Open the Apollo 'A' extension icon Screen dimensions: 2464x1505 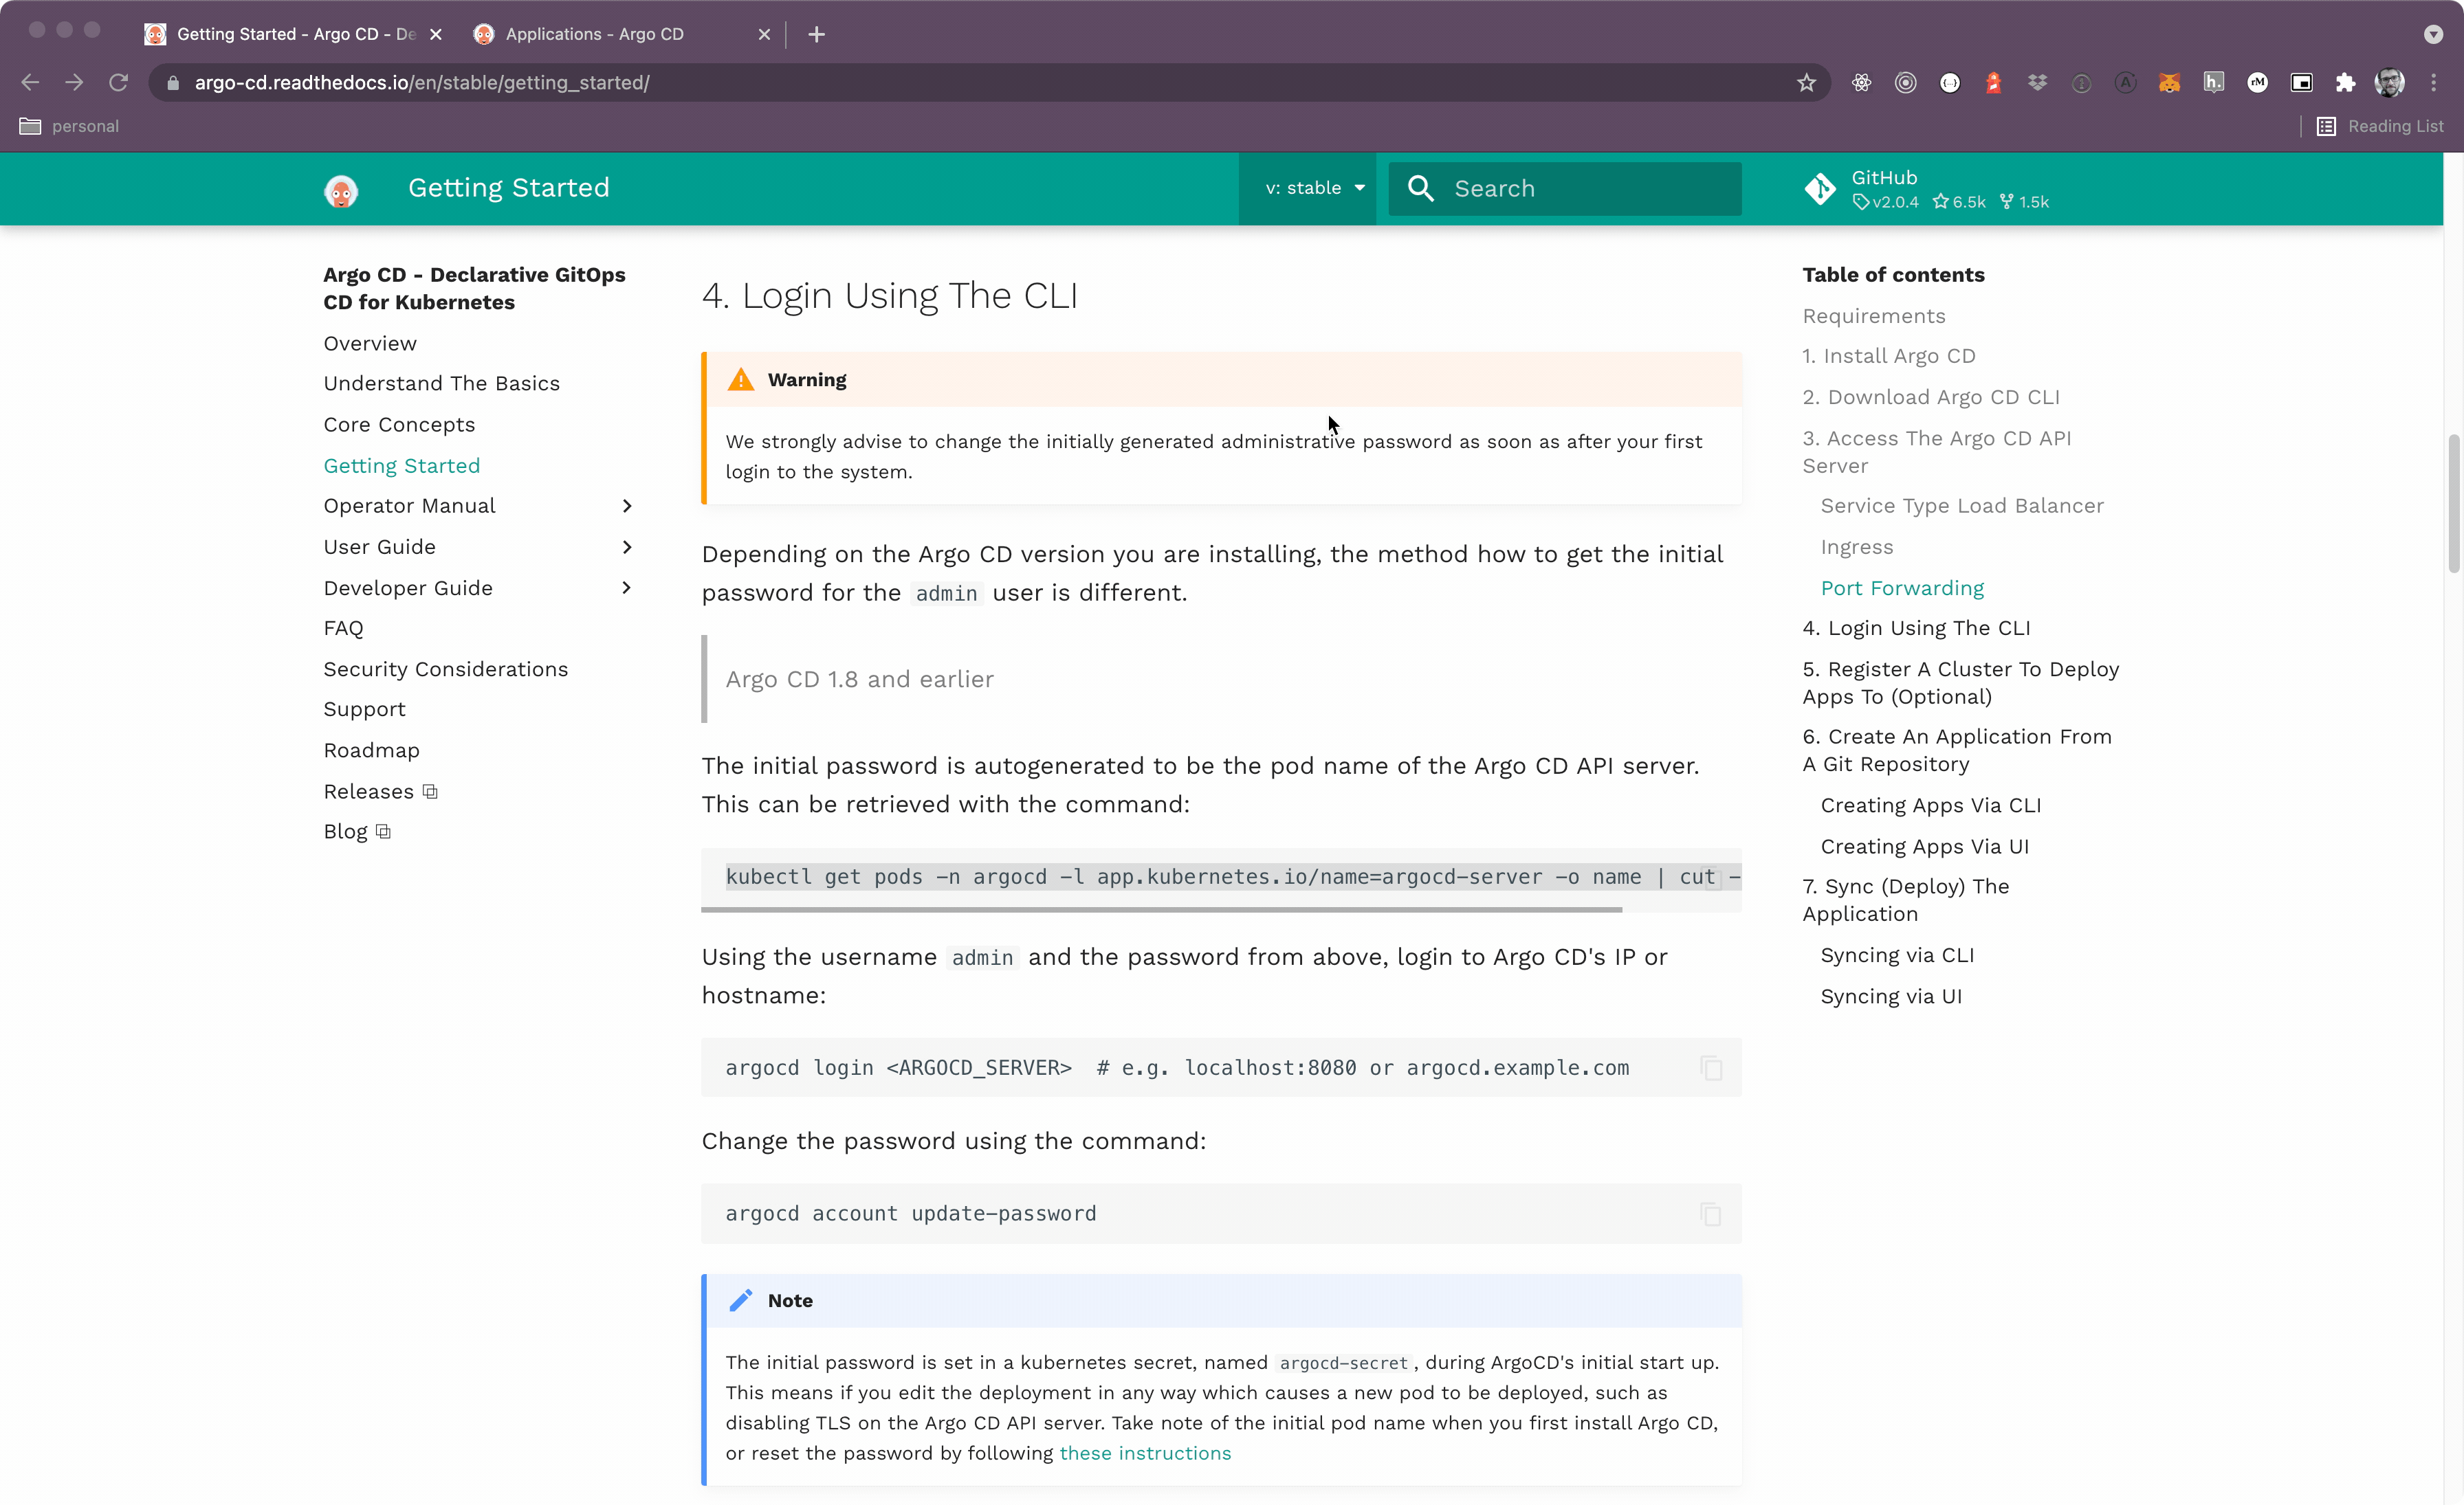[2125, 83]
